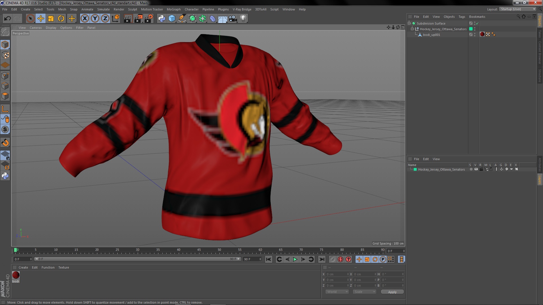543x305 pixels.
Task: Open the World coordinate dropdown
Action: click(337, 292)
